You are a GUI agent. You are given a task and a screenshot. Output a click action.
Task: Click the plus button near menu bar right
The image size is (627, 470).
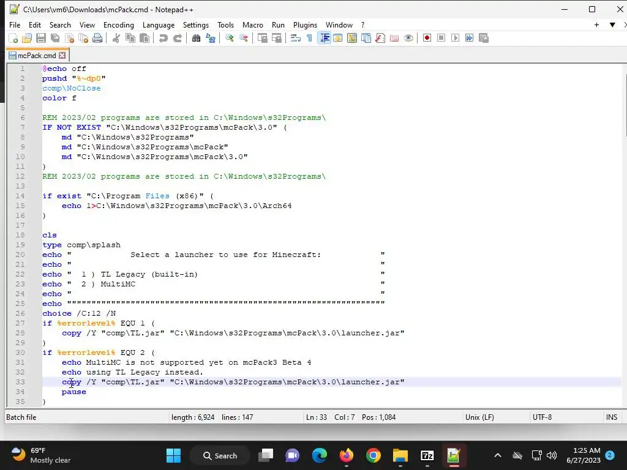pyautogui.click(x=596, y=24)
